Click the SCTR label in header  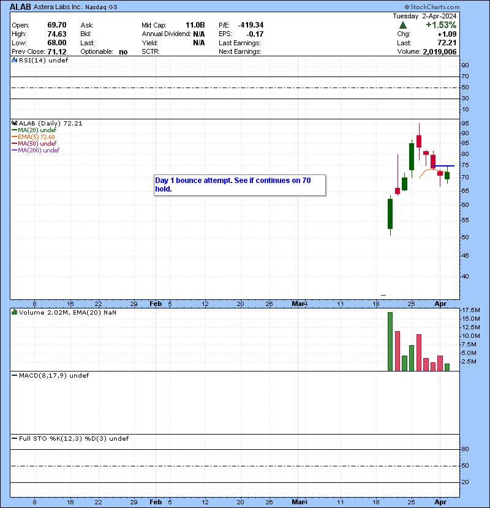(151, 52)
